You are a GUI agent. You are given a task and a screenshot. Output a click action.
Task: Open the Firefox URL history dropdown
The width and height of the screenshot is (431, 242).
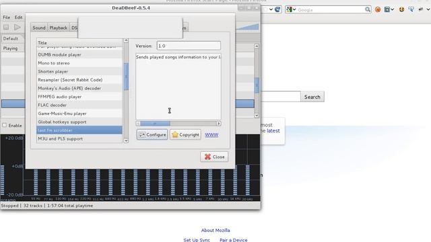[271, 9]
